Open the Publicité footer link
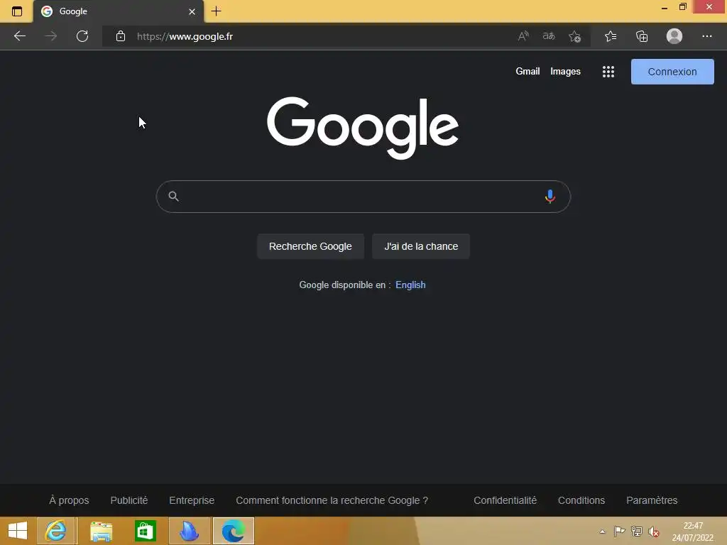Image resolution: width=727 pixels, height=545 pixels. click(x=129, y=500)
